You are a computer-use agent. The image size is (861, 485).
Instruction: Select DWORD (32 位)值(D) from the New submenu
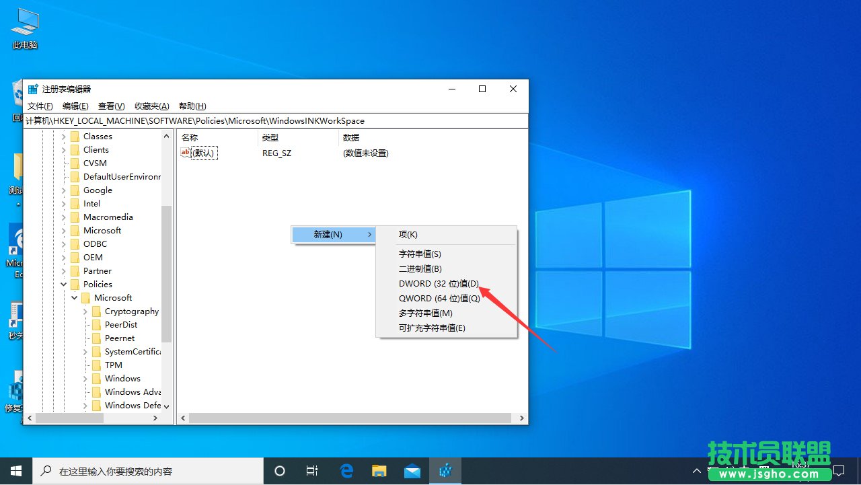(438, 283)
